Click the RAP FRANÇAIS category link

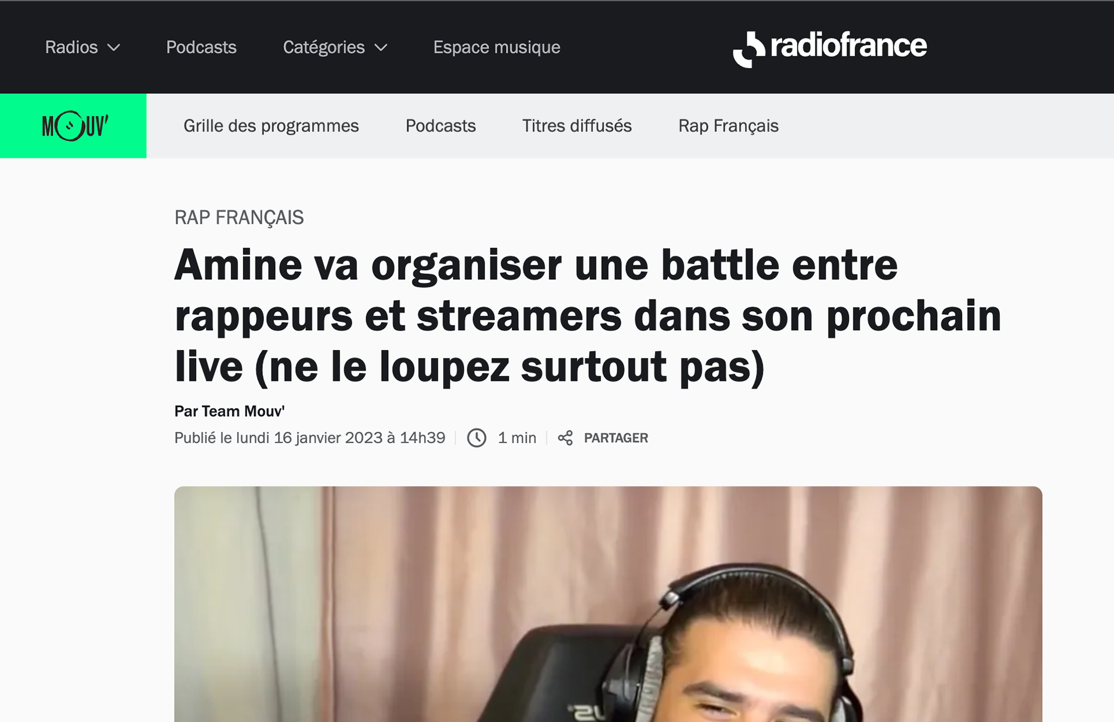239,218
